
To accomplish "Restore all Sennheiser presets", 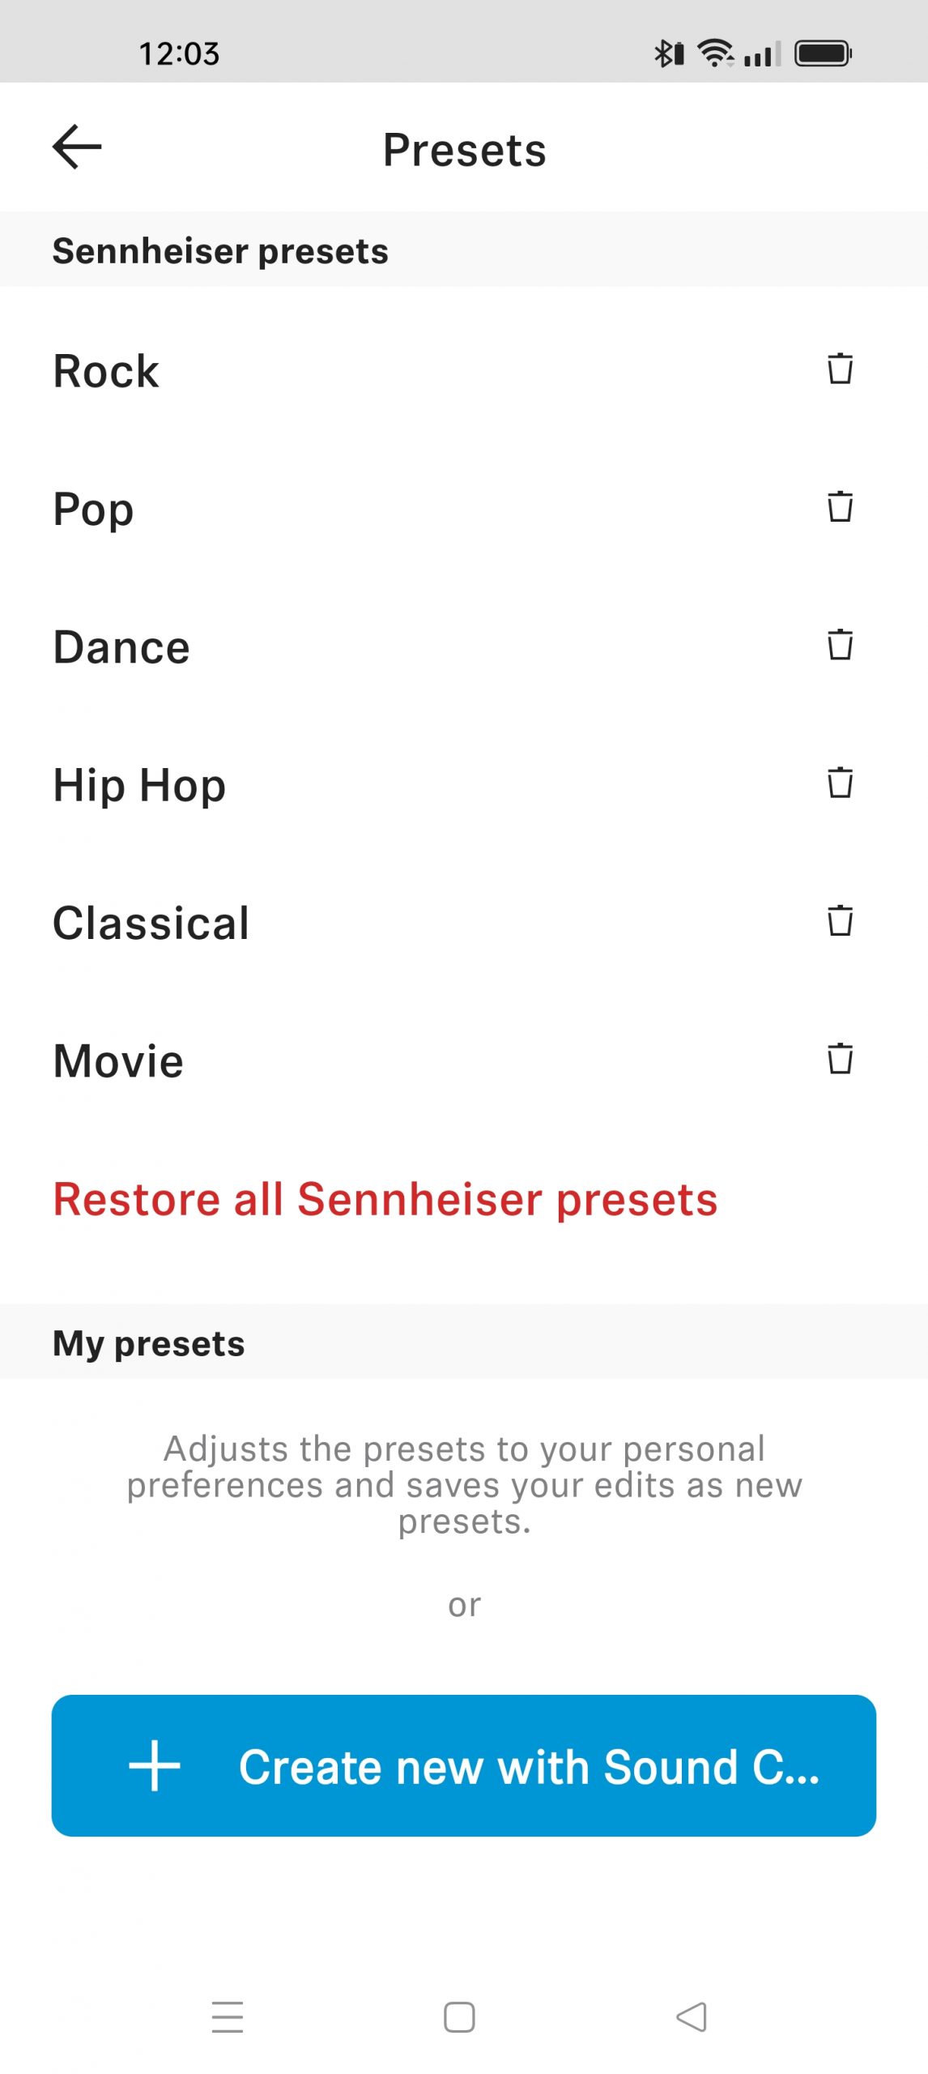I will [x=385, y=1200].
